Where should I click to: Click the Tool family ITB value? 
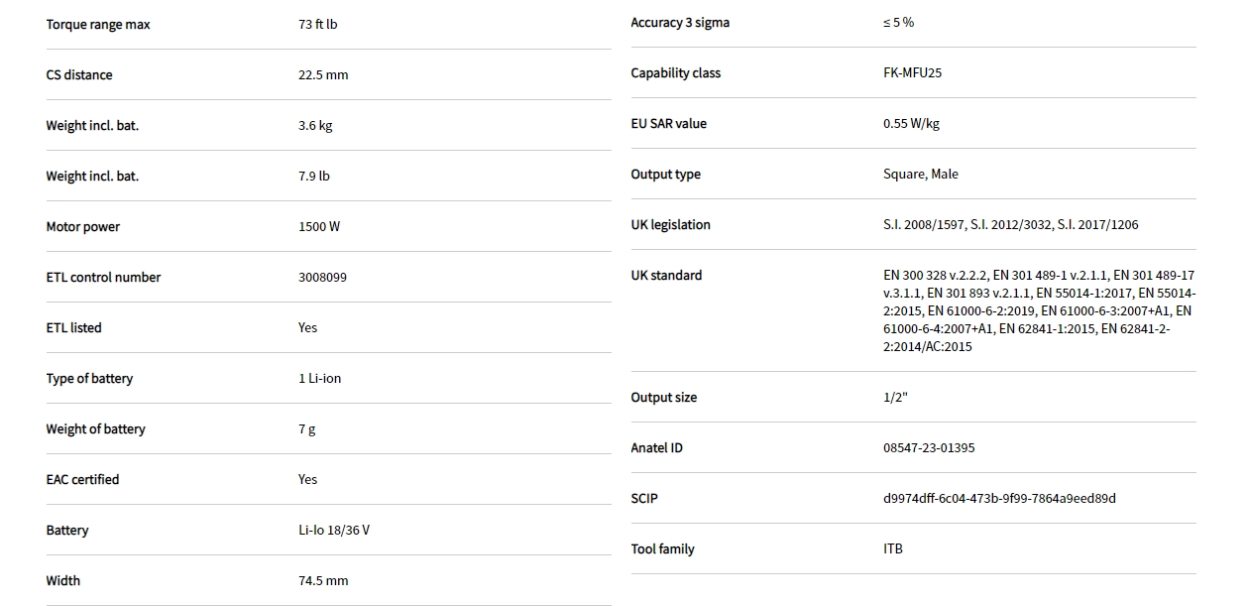tap(893, 549)
